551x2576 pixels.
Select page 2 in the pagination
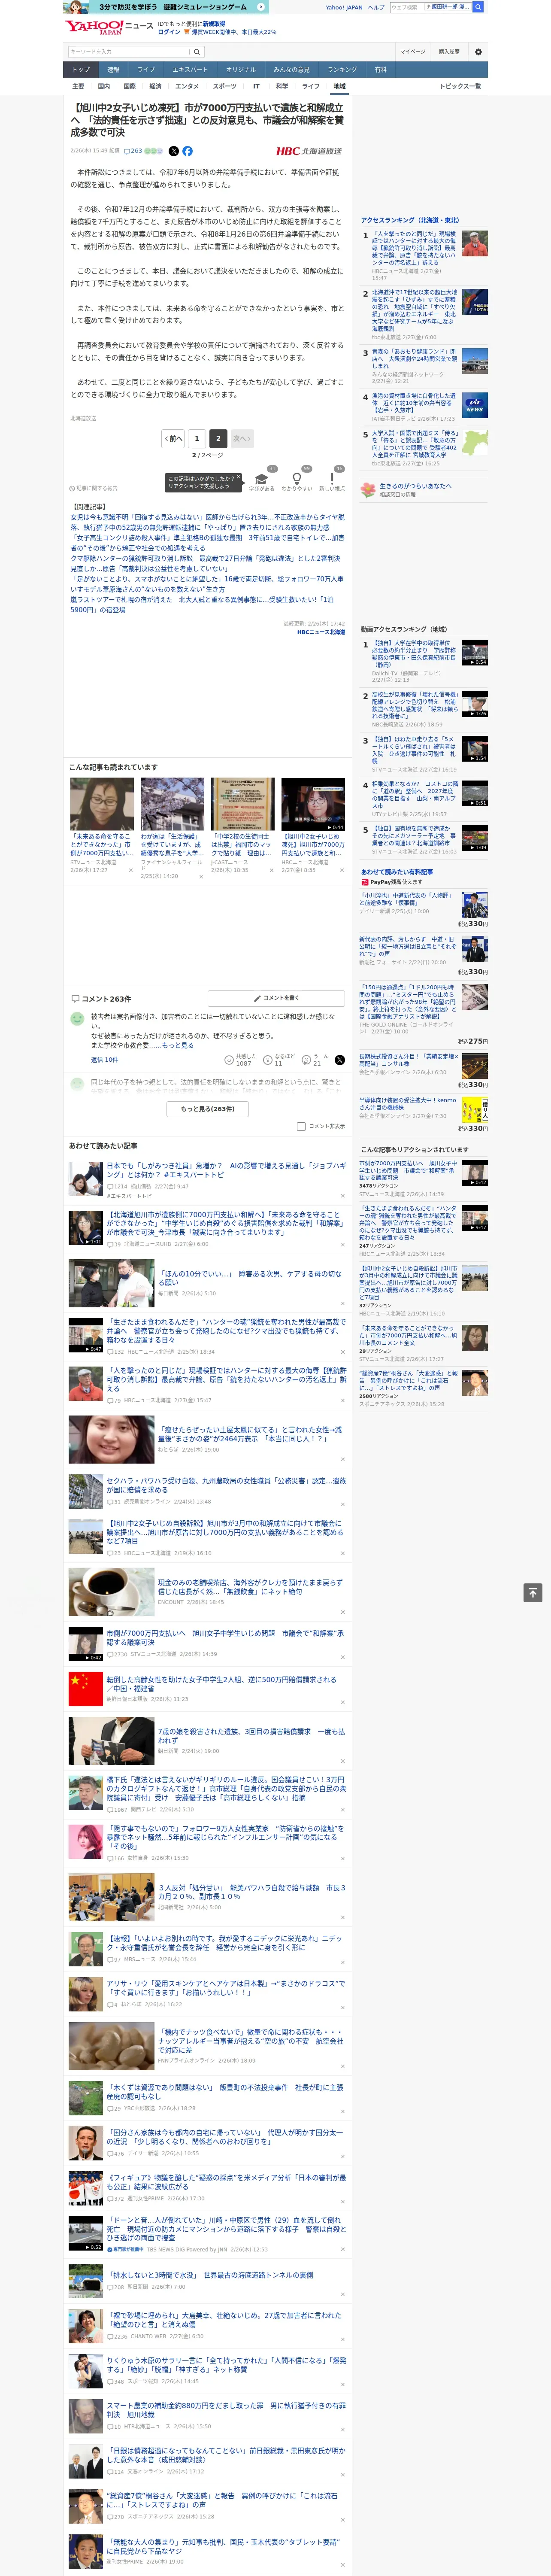click(218, 438)
